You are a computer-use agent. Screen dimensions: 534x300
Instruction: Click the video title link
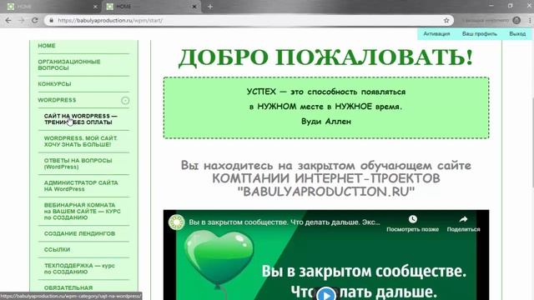click(285, 222)
